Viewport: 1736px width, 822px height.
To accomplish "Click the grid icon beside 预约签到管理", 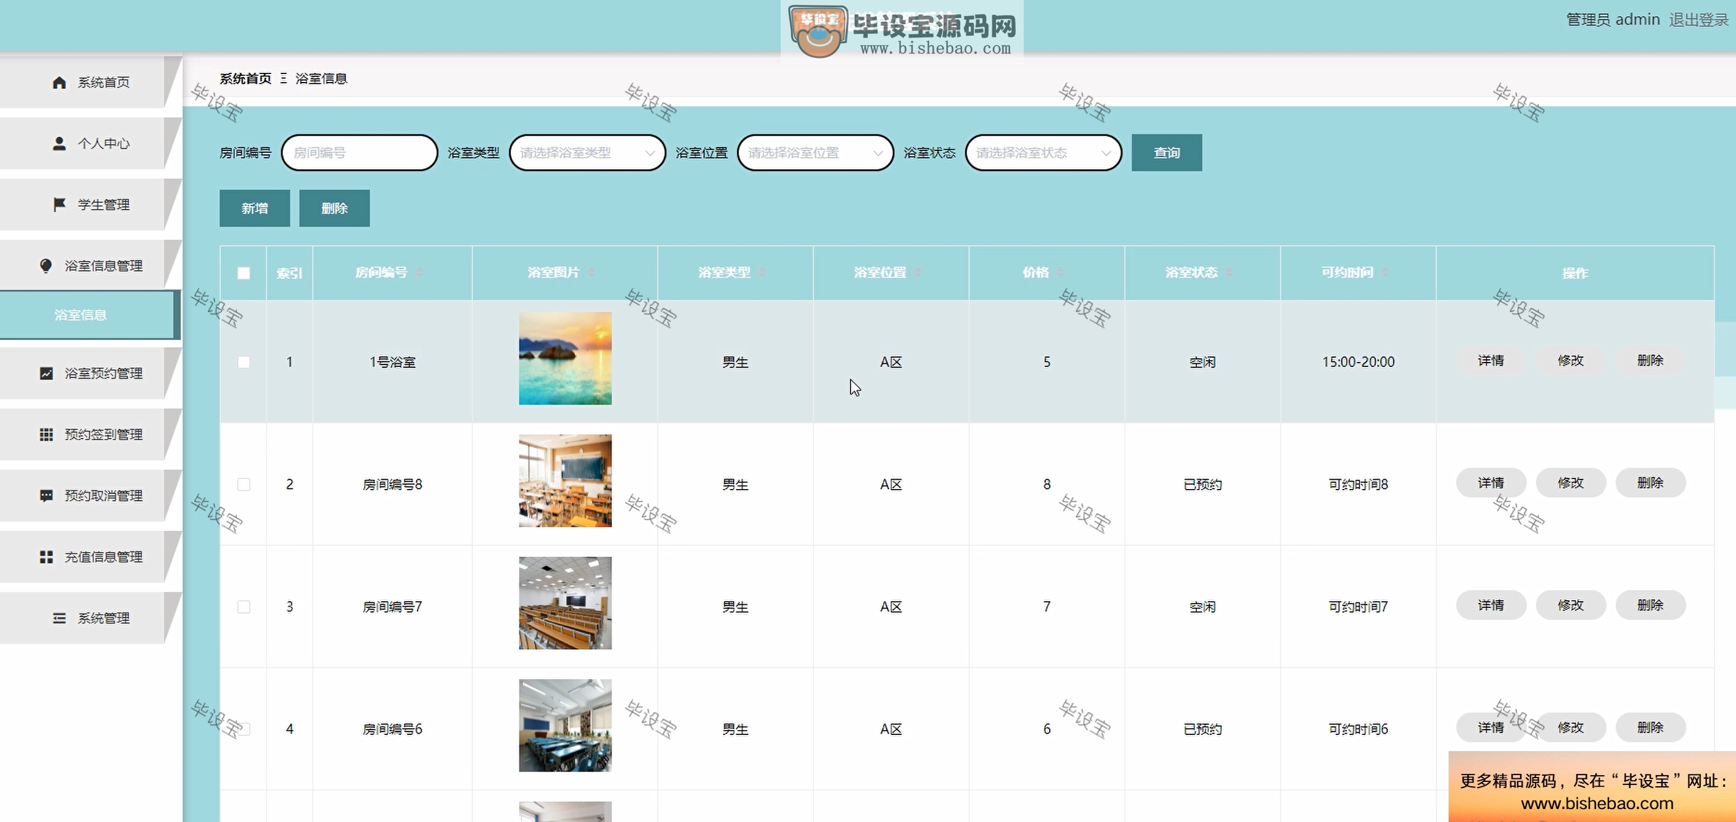I will pyautogui.click(x=46, y=435).
